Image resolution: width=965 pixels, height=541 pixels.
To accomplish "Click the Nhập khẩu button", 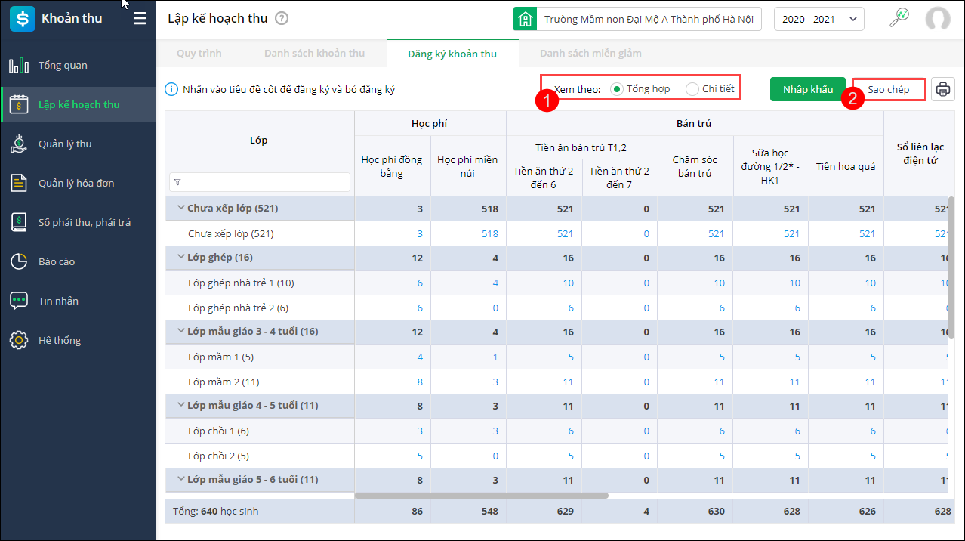I will pyautogui.click(x=807, y=89).
